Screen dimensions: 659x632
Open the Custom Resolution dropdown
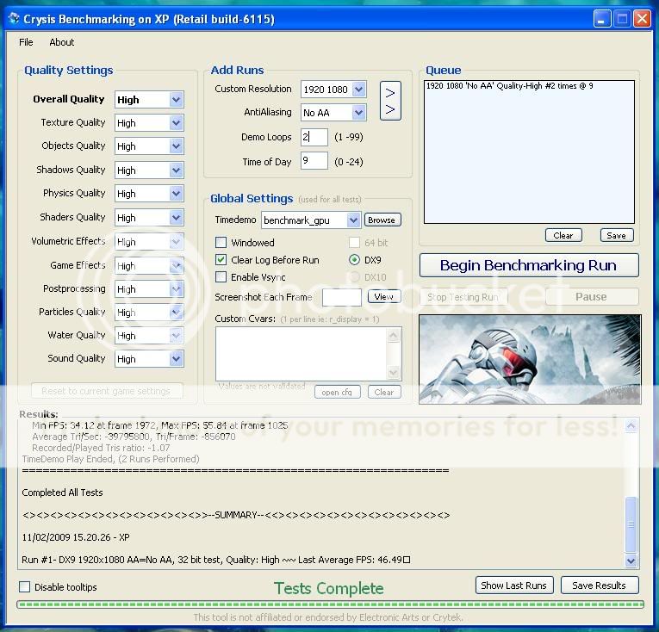pos(358,90)
